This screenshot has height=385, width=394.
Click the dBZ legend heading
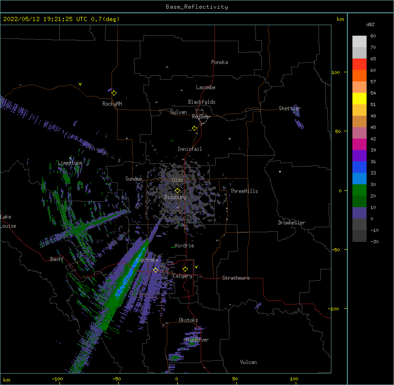[x=370, y=24]
